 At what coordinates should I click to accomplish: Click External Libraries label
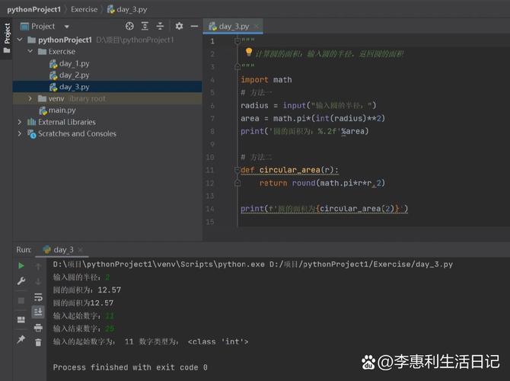67,122
